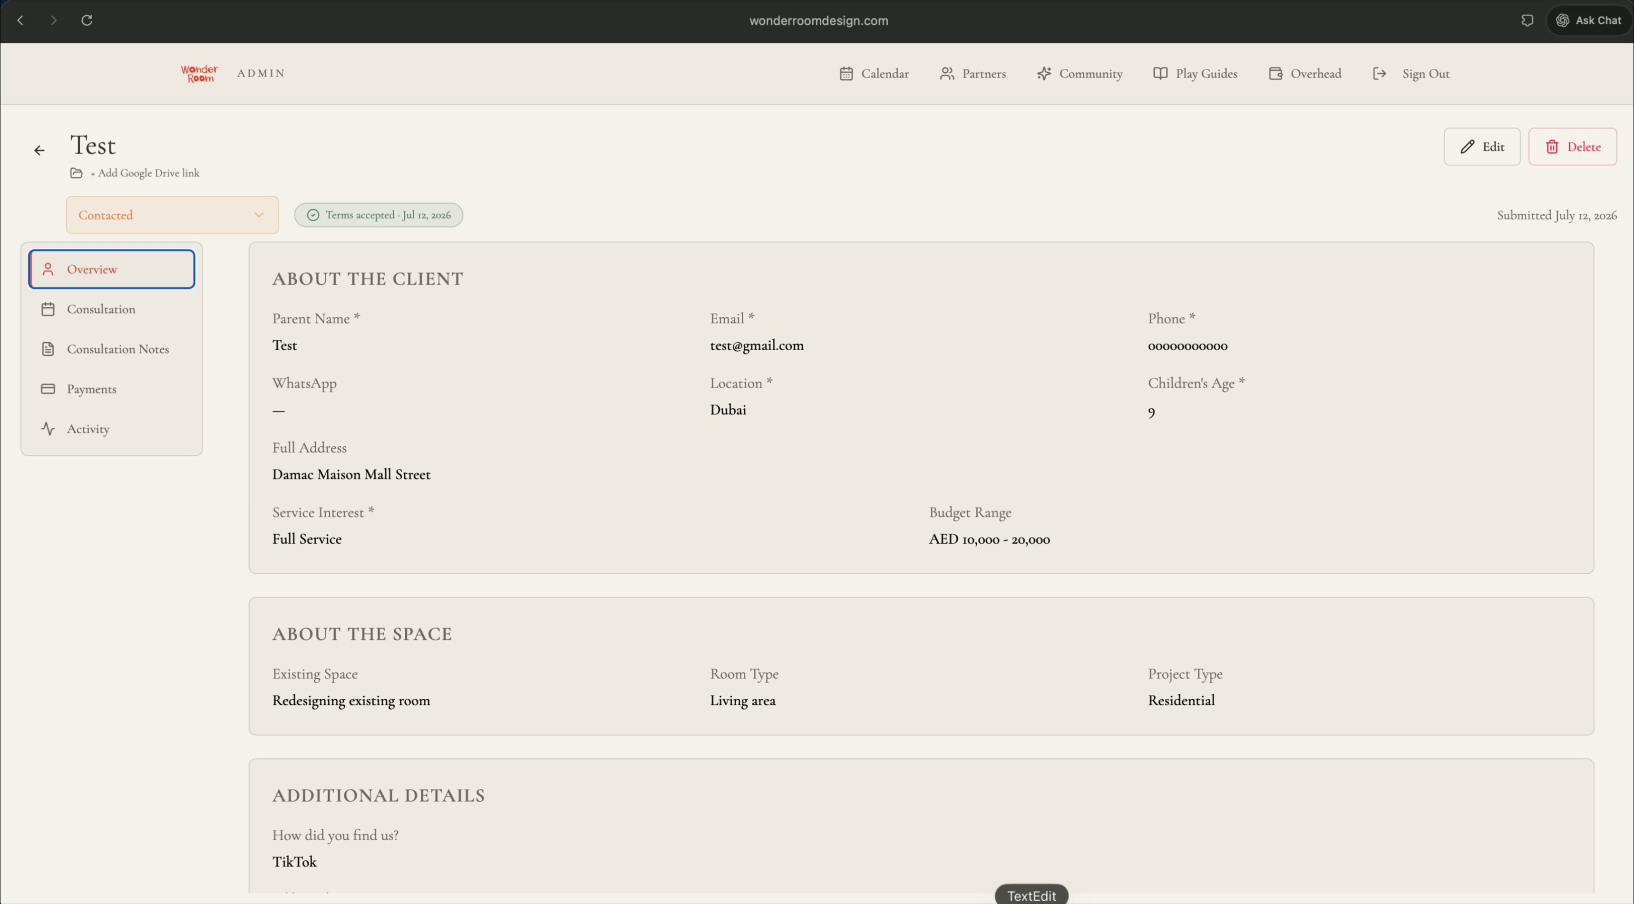Click the Activity pulse icon
1634x904 pixels.
pos(48,429)
